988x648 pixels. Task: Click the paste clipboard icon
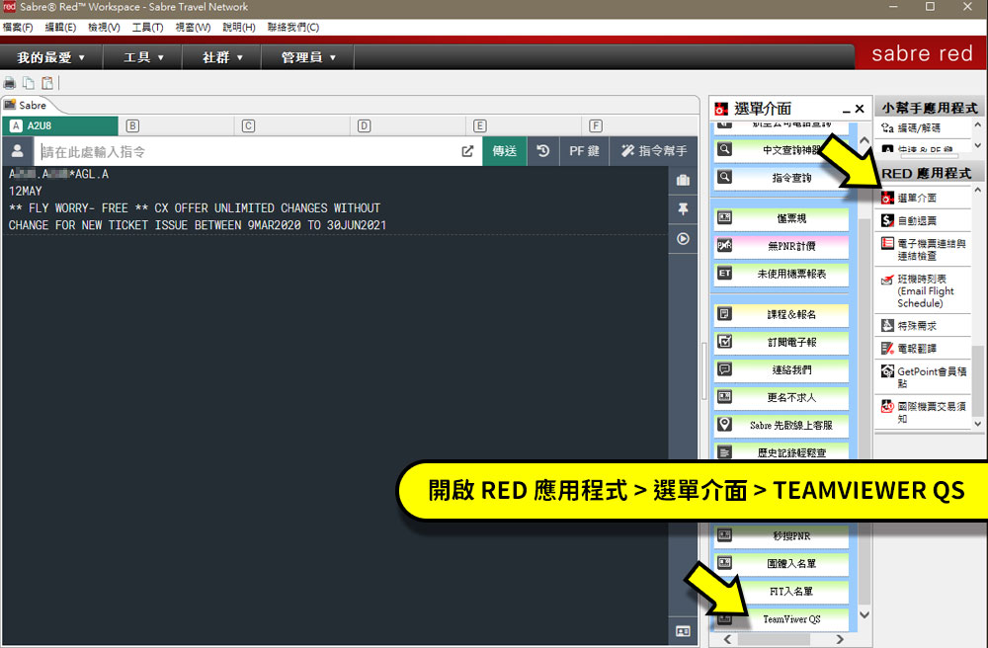point(47,83)
